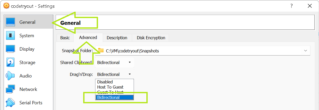The width and height of the screenshot is (319, 110).
Task: Open the Network computers icon
Action: 10,89
